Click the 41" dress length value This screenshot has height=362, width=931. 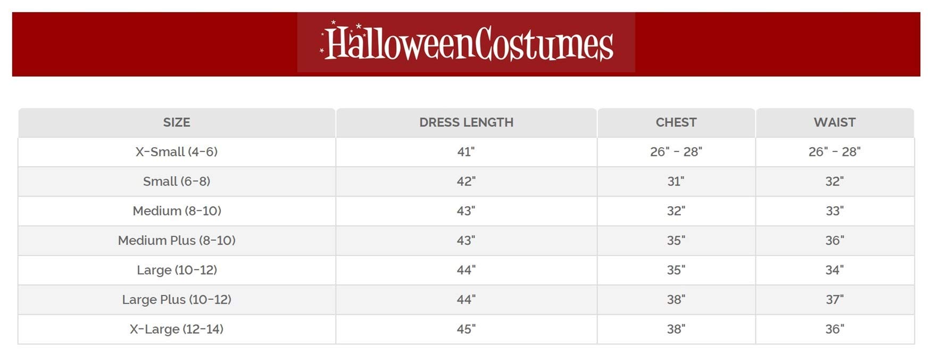tap(465, 152)
